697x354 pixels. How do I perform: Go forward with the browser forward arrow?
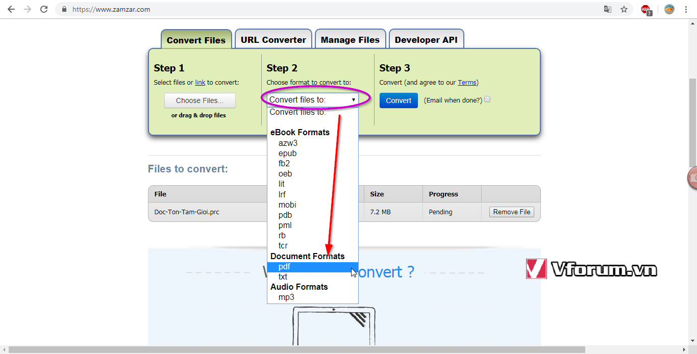point(28,9)
